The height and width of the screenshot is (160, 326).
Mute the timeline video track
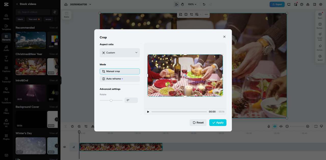point(65,147)
